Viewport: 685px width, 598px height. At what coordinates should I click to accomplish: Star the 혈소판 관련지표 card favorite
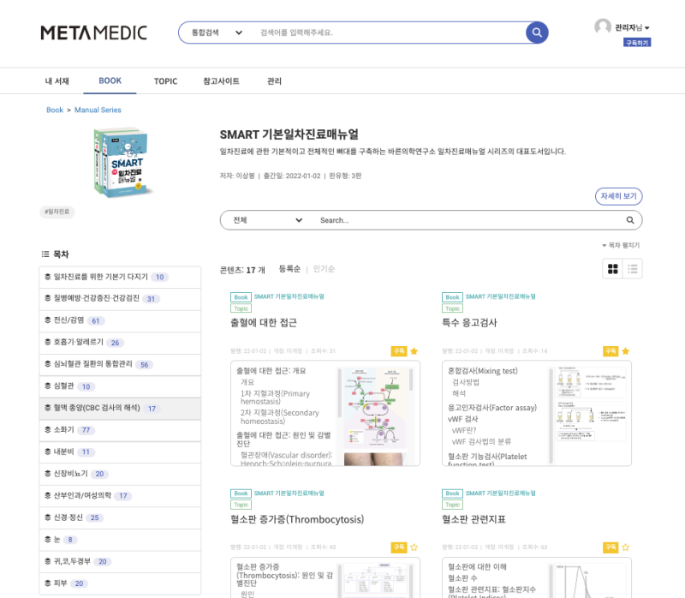(x=626, y=547)
